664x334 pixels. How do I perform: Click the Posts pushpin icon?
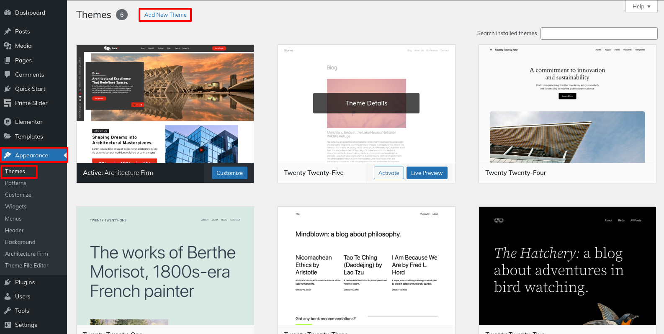8,31
